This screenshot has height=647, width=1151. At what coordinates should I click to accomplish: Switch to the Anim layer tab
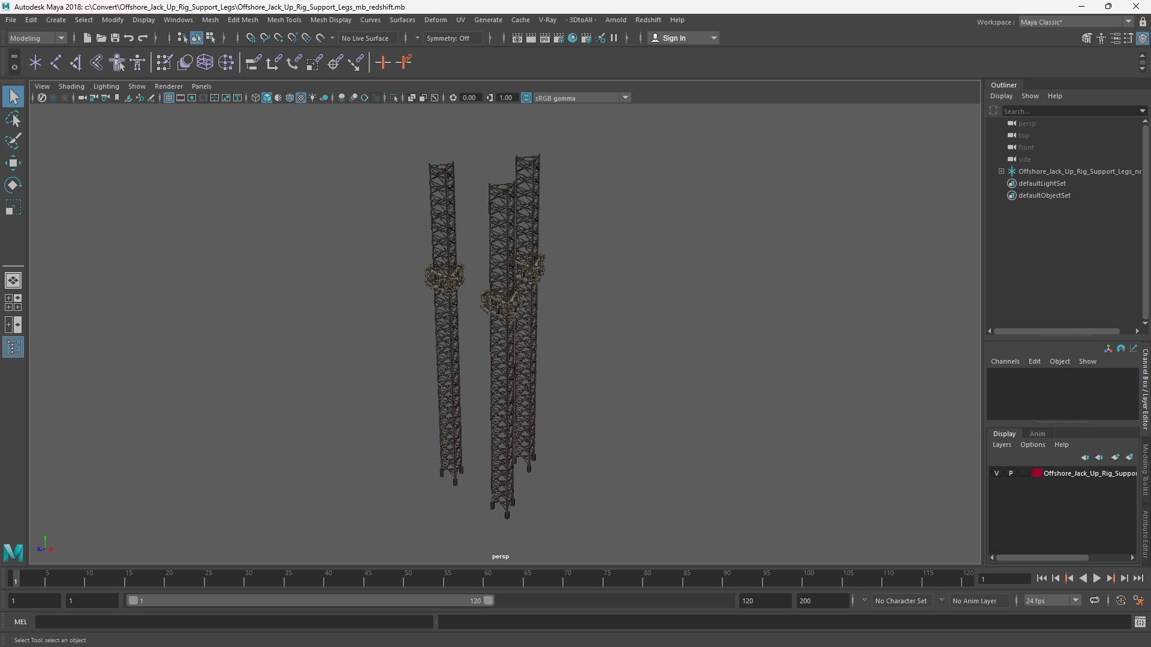pyautogui.click(x=1037, y=434)
